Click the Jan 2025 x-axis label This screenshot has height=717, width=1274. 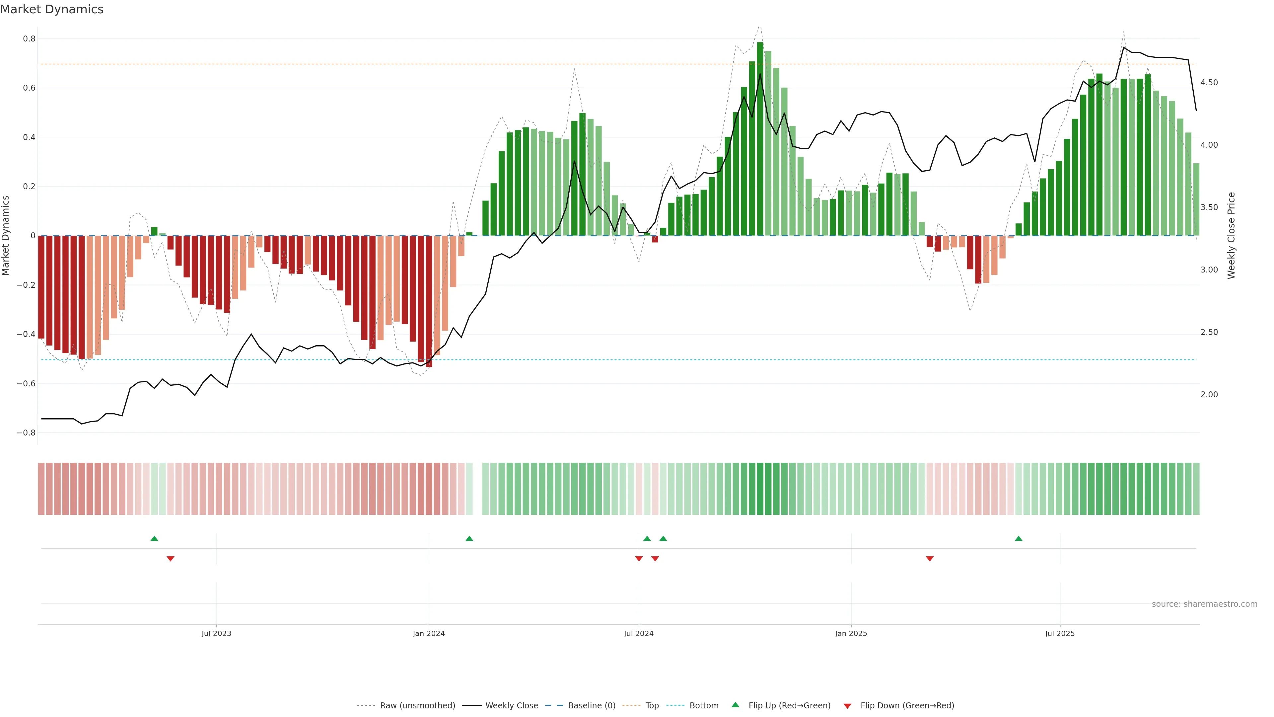pos(851,633)
